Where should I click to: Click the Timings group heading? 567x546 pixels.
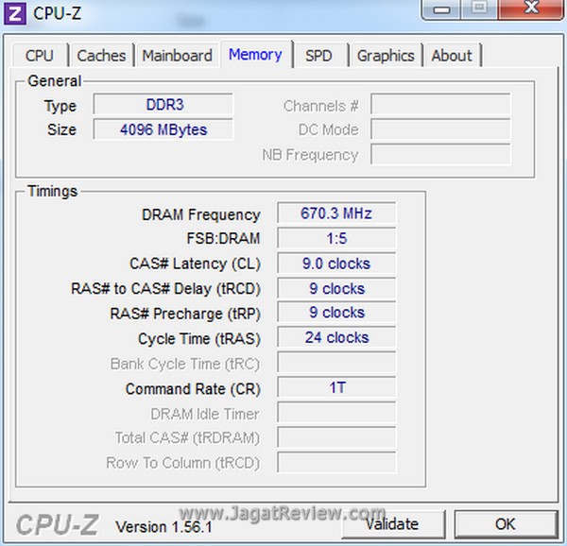tap(52, 191)
